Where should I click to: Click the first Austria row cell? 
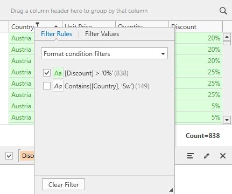coord(22,38)
